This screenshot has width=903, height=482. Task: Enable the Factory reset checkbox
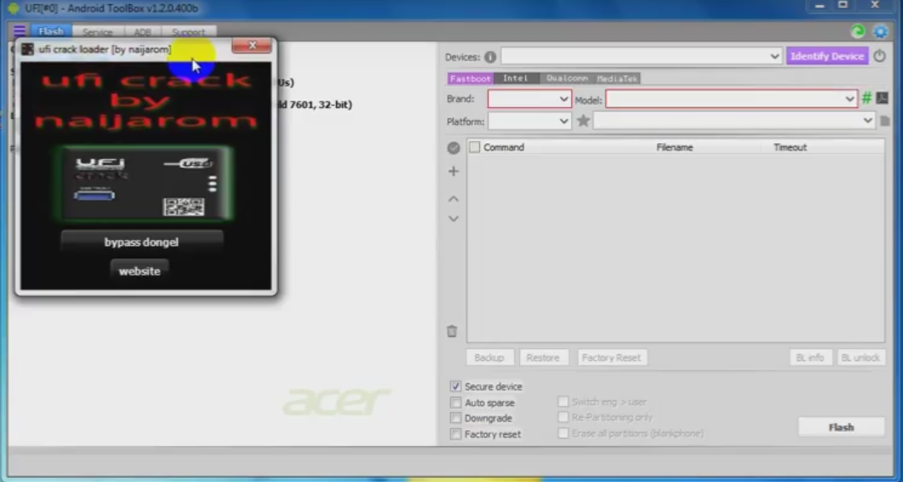click(x=455, y=433)
